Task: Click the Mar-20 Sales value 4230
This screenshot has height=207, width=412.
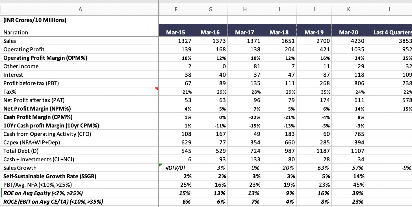Action: 348,41
